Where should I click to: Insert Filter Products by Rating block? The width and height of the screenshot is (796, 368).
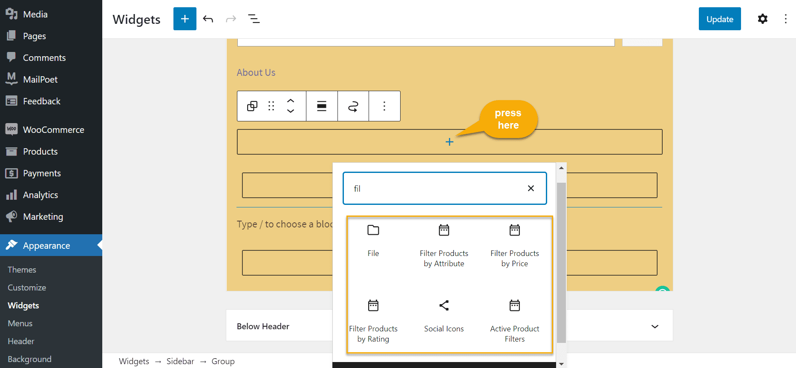click(x=373, y=321)
